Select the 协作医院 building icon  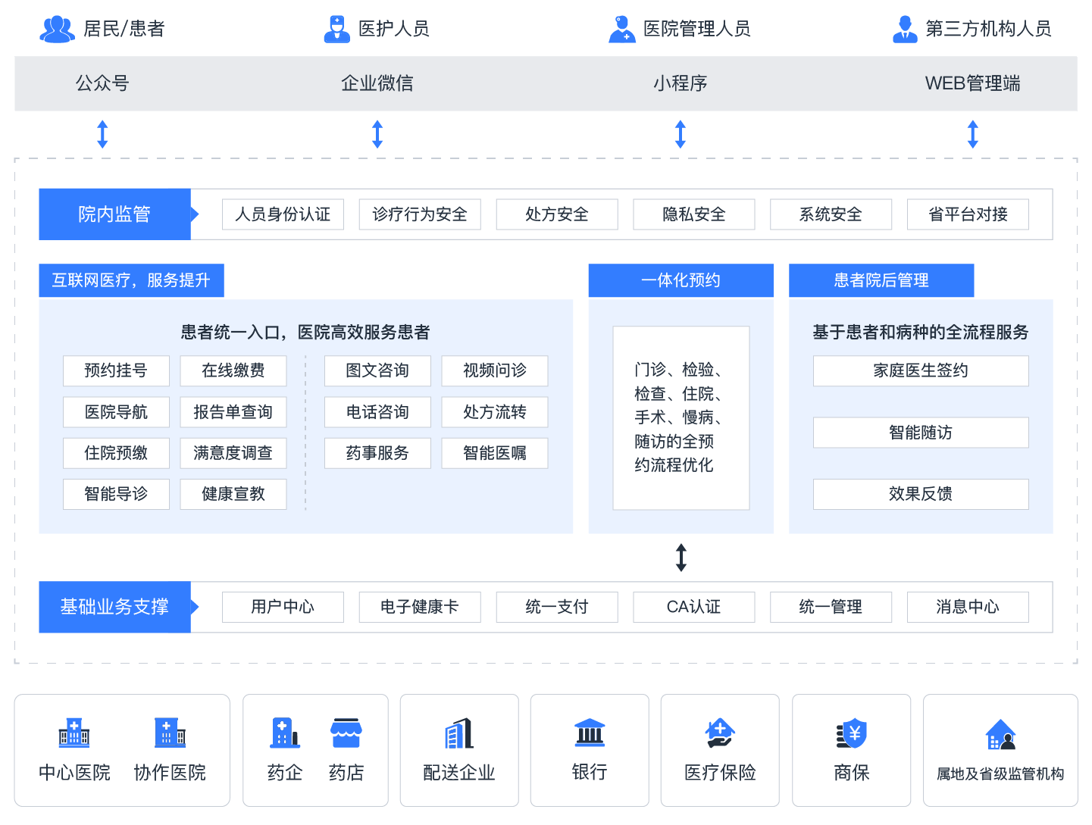tap(168, 733)
